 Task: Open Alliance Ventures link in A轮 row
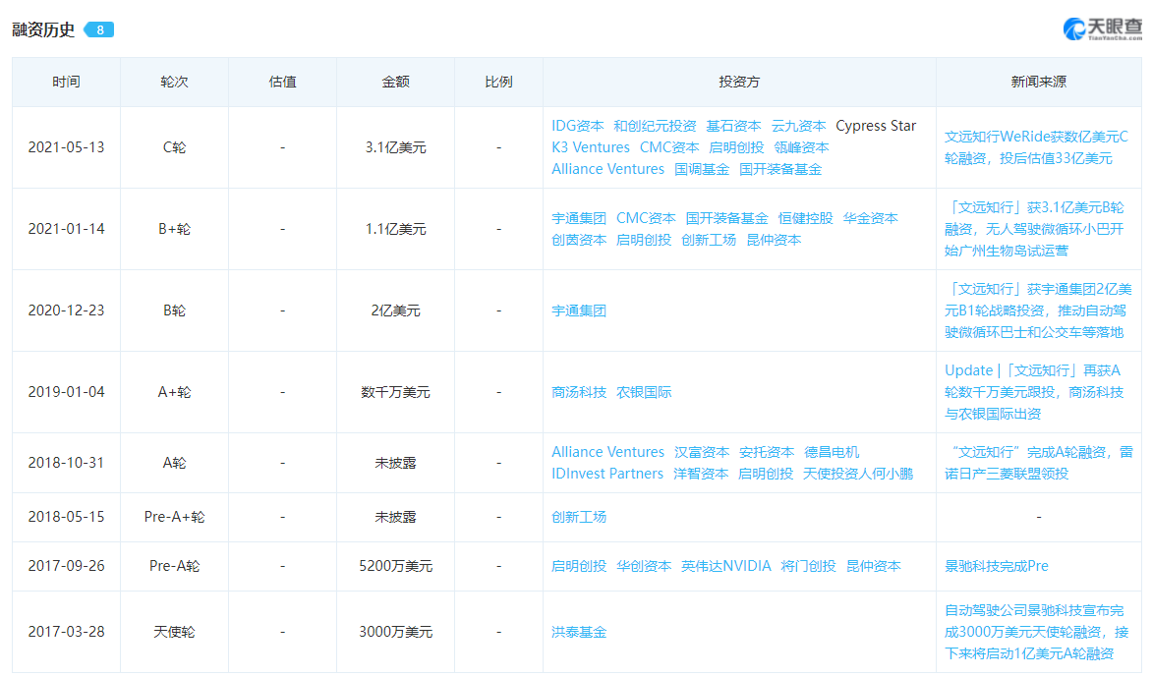pos(607,452)
